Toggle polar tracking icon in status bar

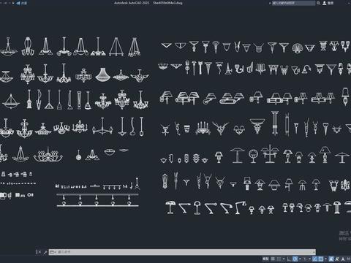[295, 259]
